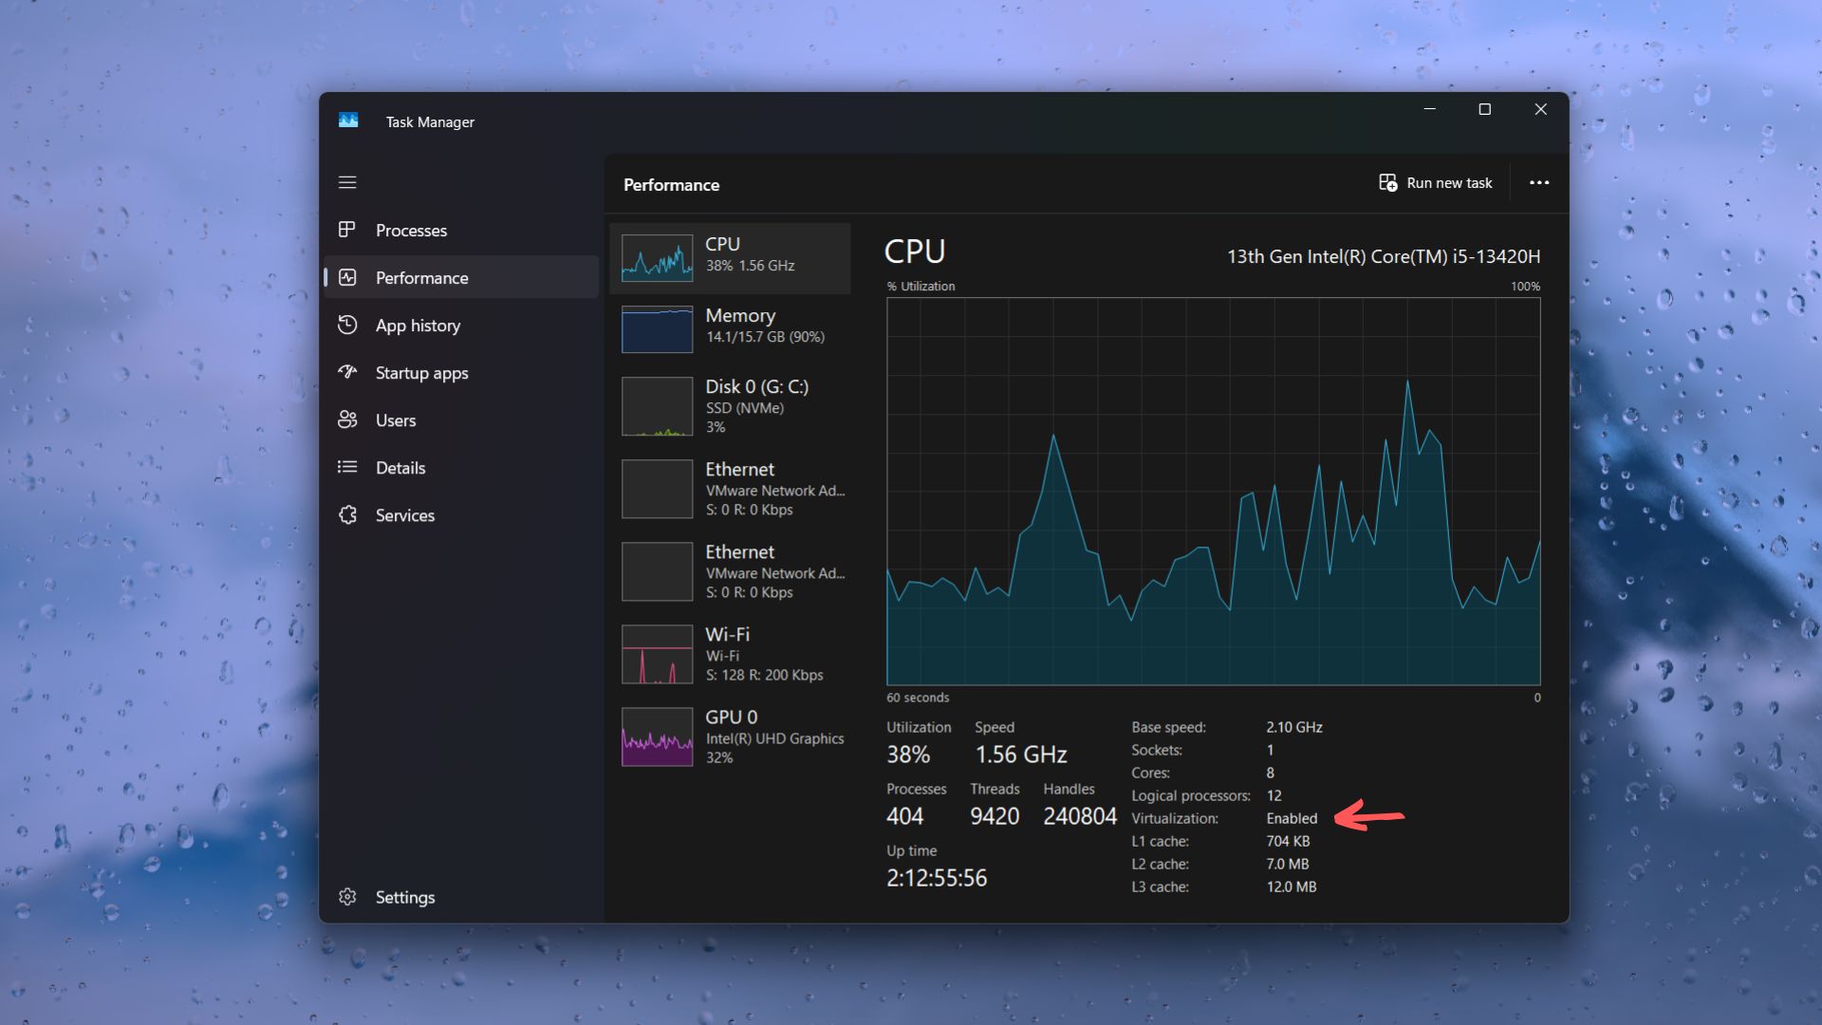Click the Users people icon

[347, 419]
